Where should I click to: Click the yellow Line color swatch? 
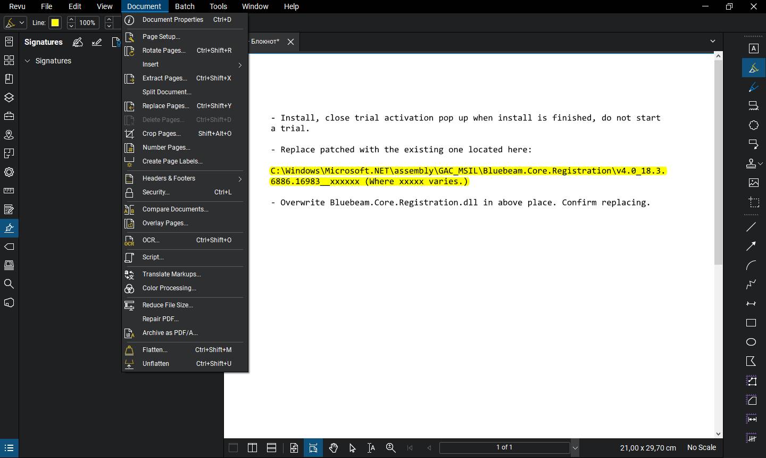click(x=55, y=23)
